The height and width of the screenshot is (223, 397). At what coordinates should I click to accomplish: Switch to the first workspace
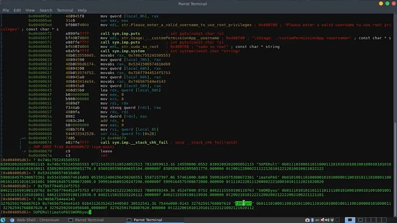tap(350, 220)
